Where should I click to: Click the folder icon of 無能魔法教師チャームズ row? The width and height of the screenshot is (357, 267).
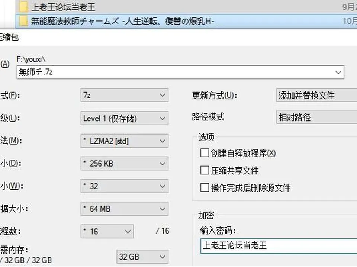[x=23, y=21]
